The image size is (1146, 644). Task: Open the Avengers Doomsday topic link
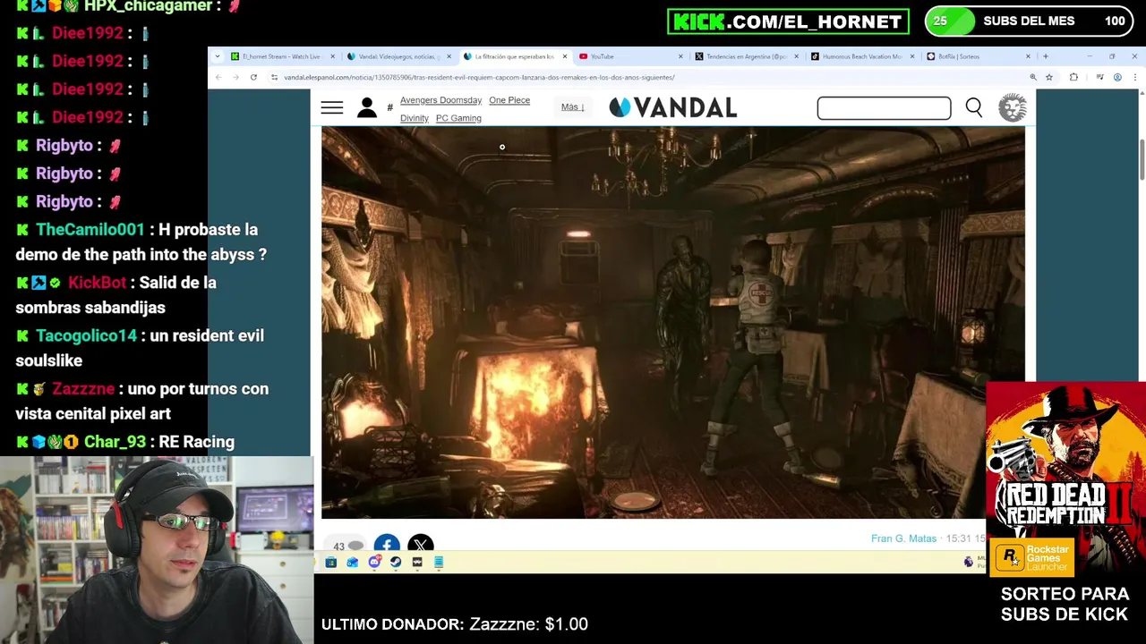[x=440, y=100]
